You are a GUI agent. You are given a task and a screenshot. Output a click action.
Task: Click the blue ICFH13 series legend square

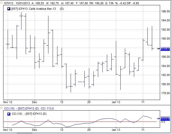point(8,9)
